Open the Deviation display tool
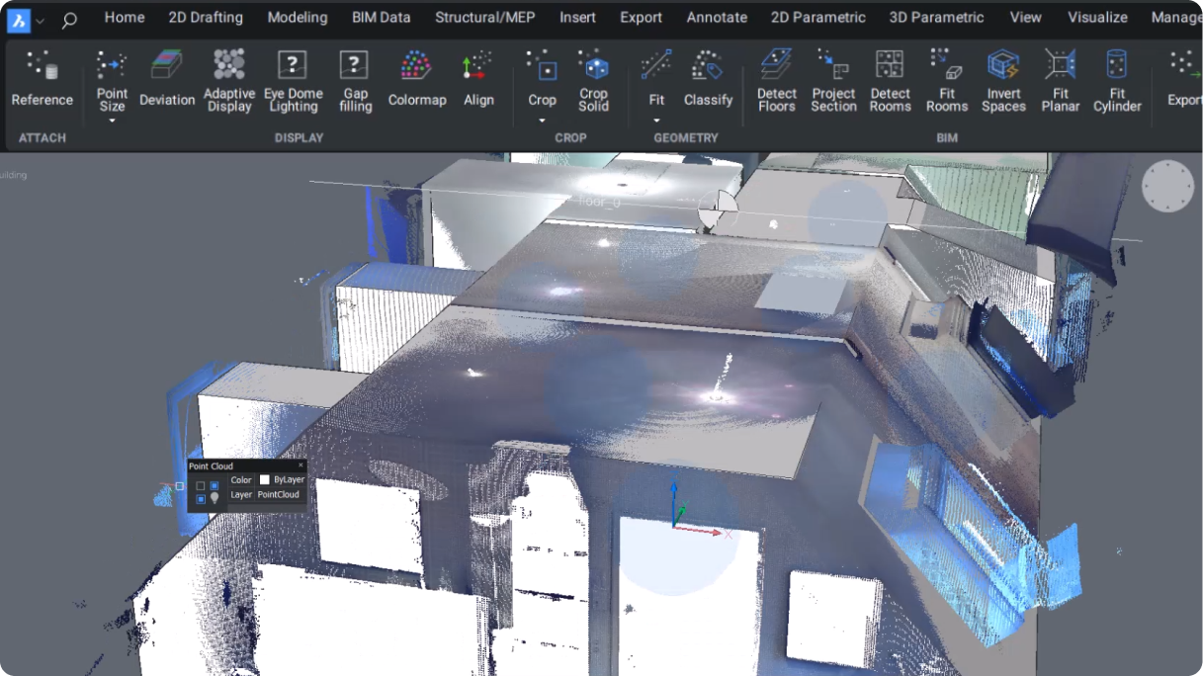The height and width of the screenshot is (676, 1203). click(x=167, y=79)
